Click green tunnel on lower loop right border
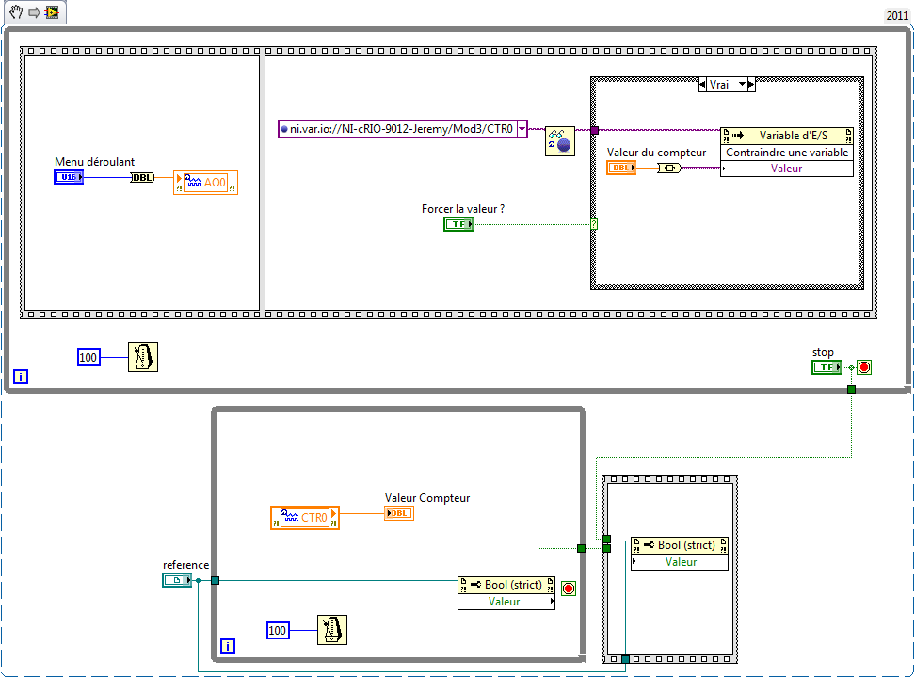The height and width of the screenshot is (678, 915). [x=581, y=548]
